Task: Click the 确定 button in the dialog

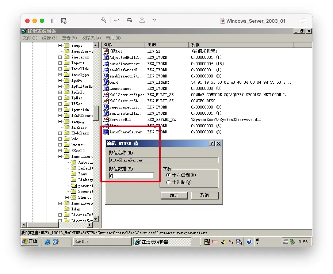Action: click(174, 195)
